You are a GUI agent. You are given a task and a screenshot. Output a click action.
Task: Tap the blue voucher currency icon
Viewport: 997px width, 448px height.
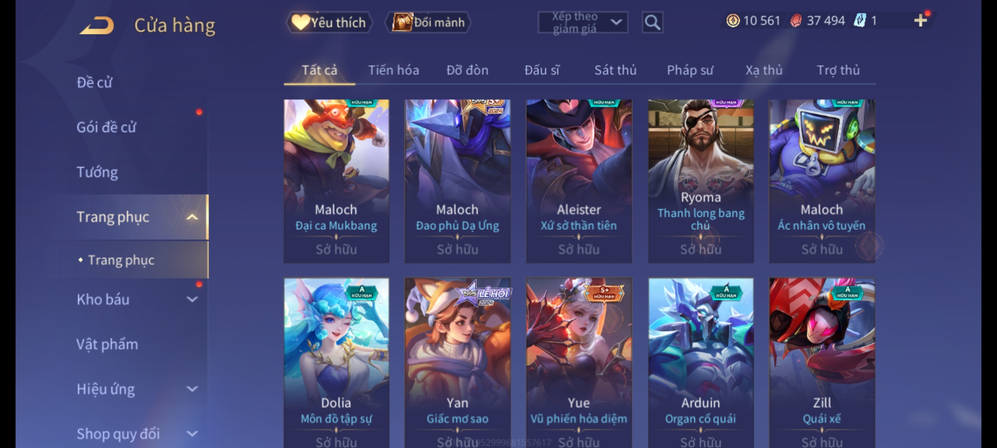point(859,20)
